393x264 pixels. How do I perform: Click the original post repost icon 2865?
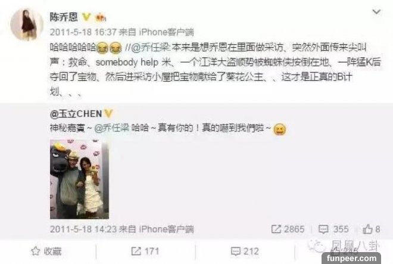288,229
